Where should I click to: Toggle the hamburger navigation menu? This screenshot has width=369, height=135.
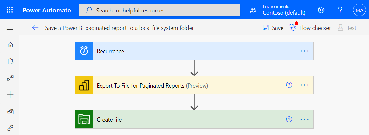click(x=10, y=28)
